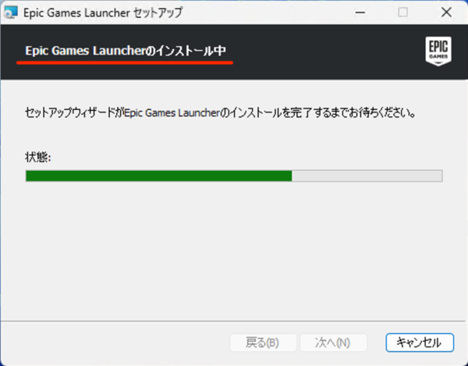This screenshot has width=468, height=366.
Task: Click the キャンセル button
Action: click(420, 343)
